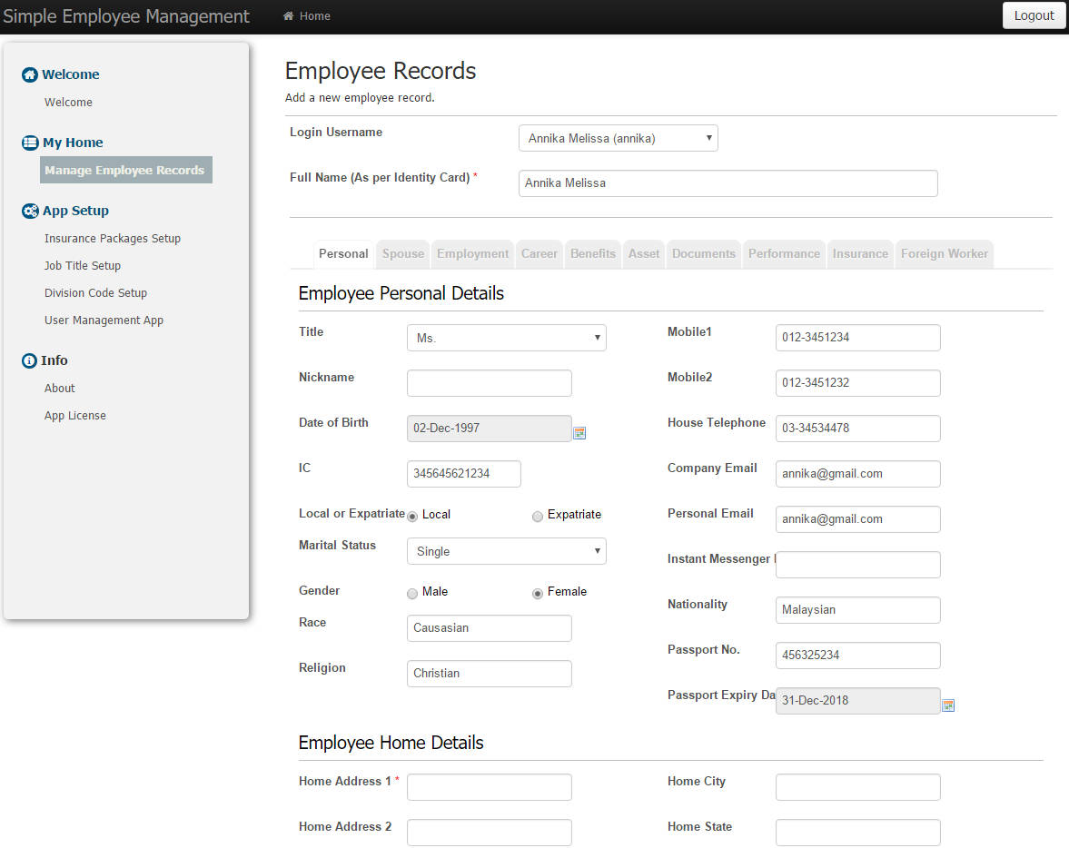Click the Home State field
The width and height of the screenshot is (1069, 848).
coord(857,833)
